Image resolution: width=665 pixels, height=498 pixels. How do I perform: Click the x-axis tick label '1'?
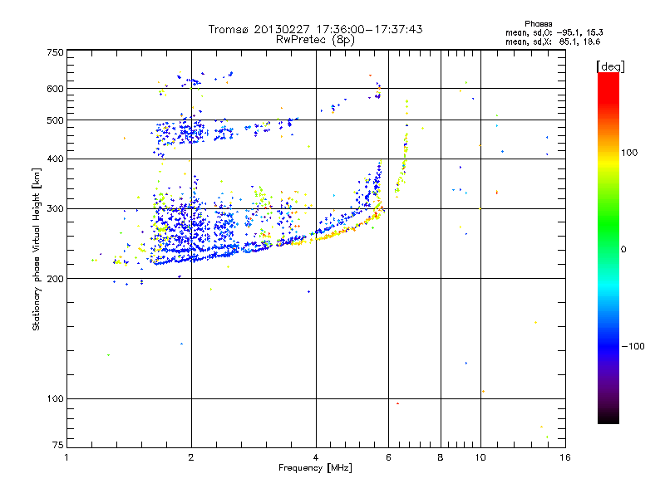coord(66,457)
